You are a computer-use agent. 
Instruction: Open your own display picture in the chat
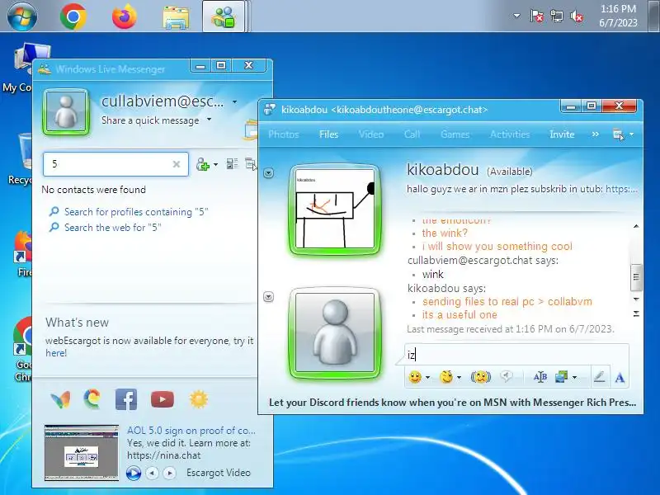point(335,333)
